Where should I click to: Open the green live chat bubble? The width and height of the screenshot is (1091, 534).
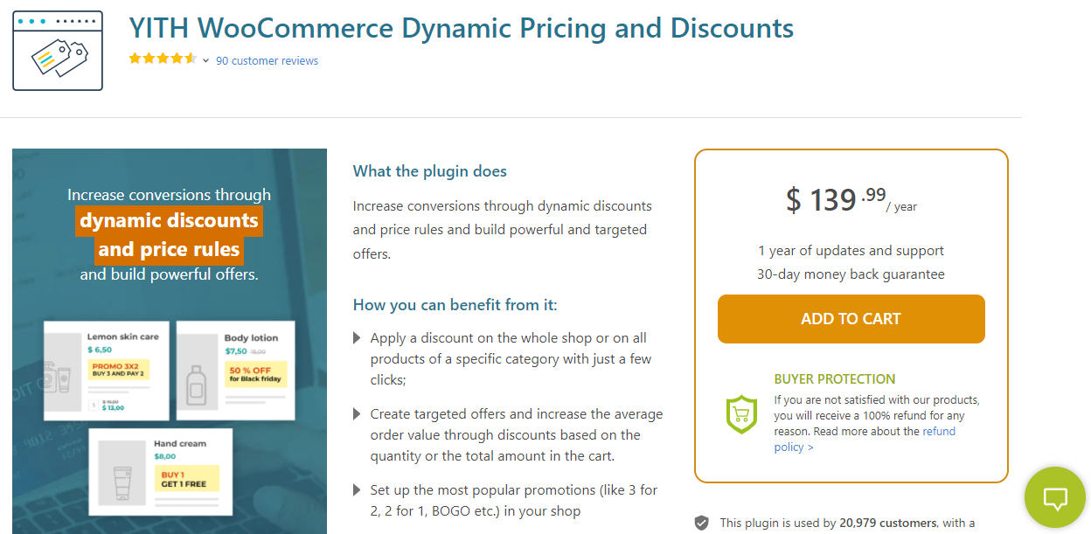tap(1056, 498)
